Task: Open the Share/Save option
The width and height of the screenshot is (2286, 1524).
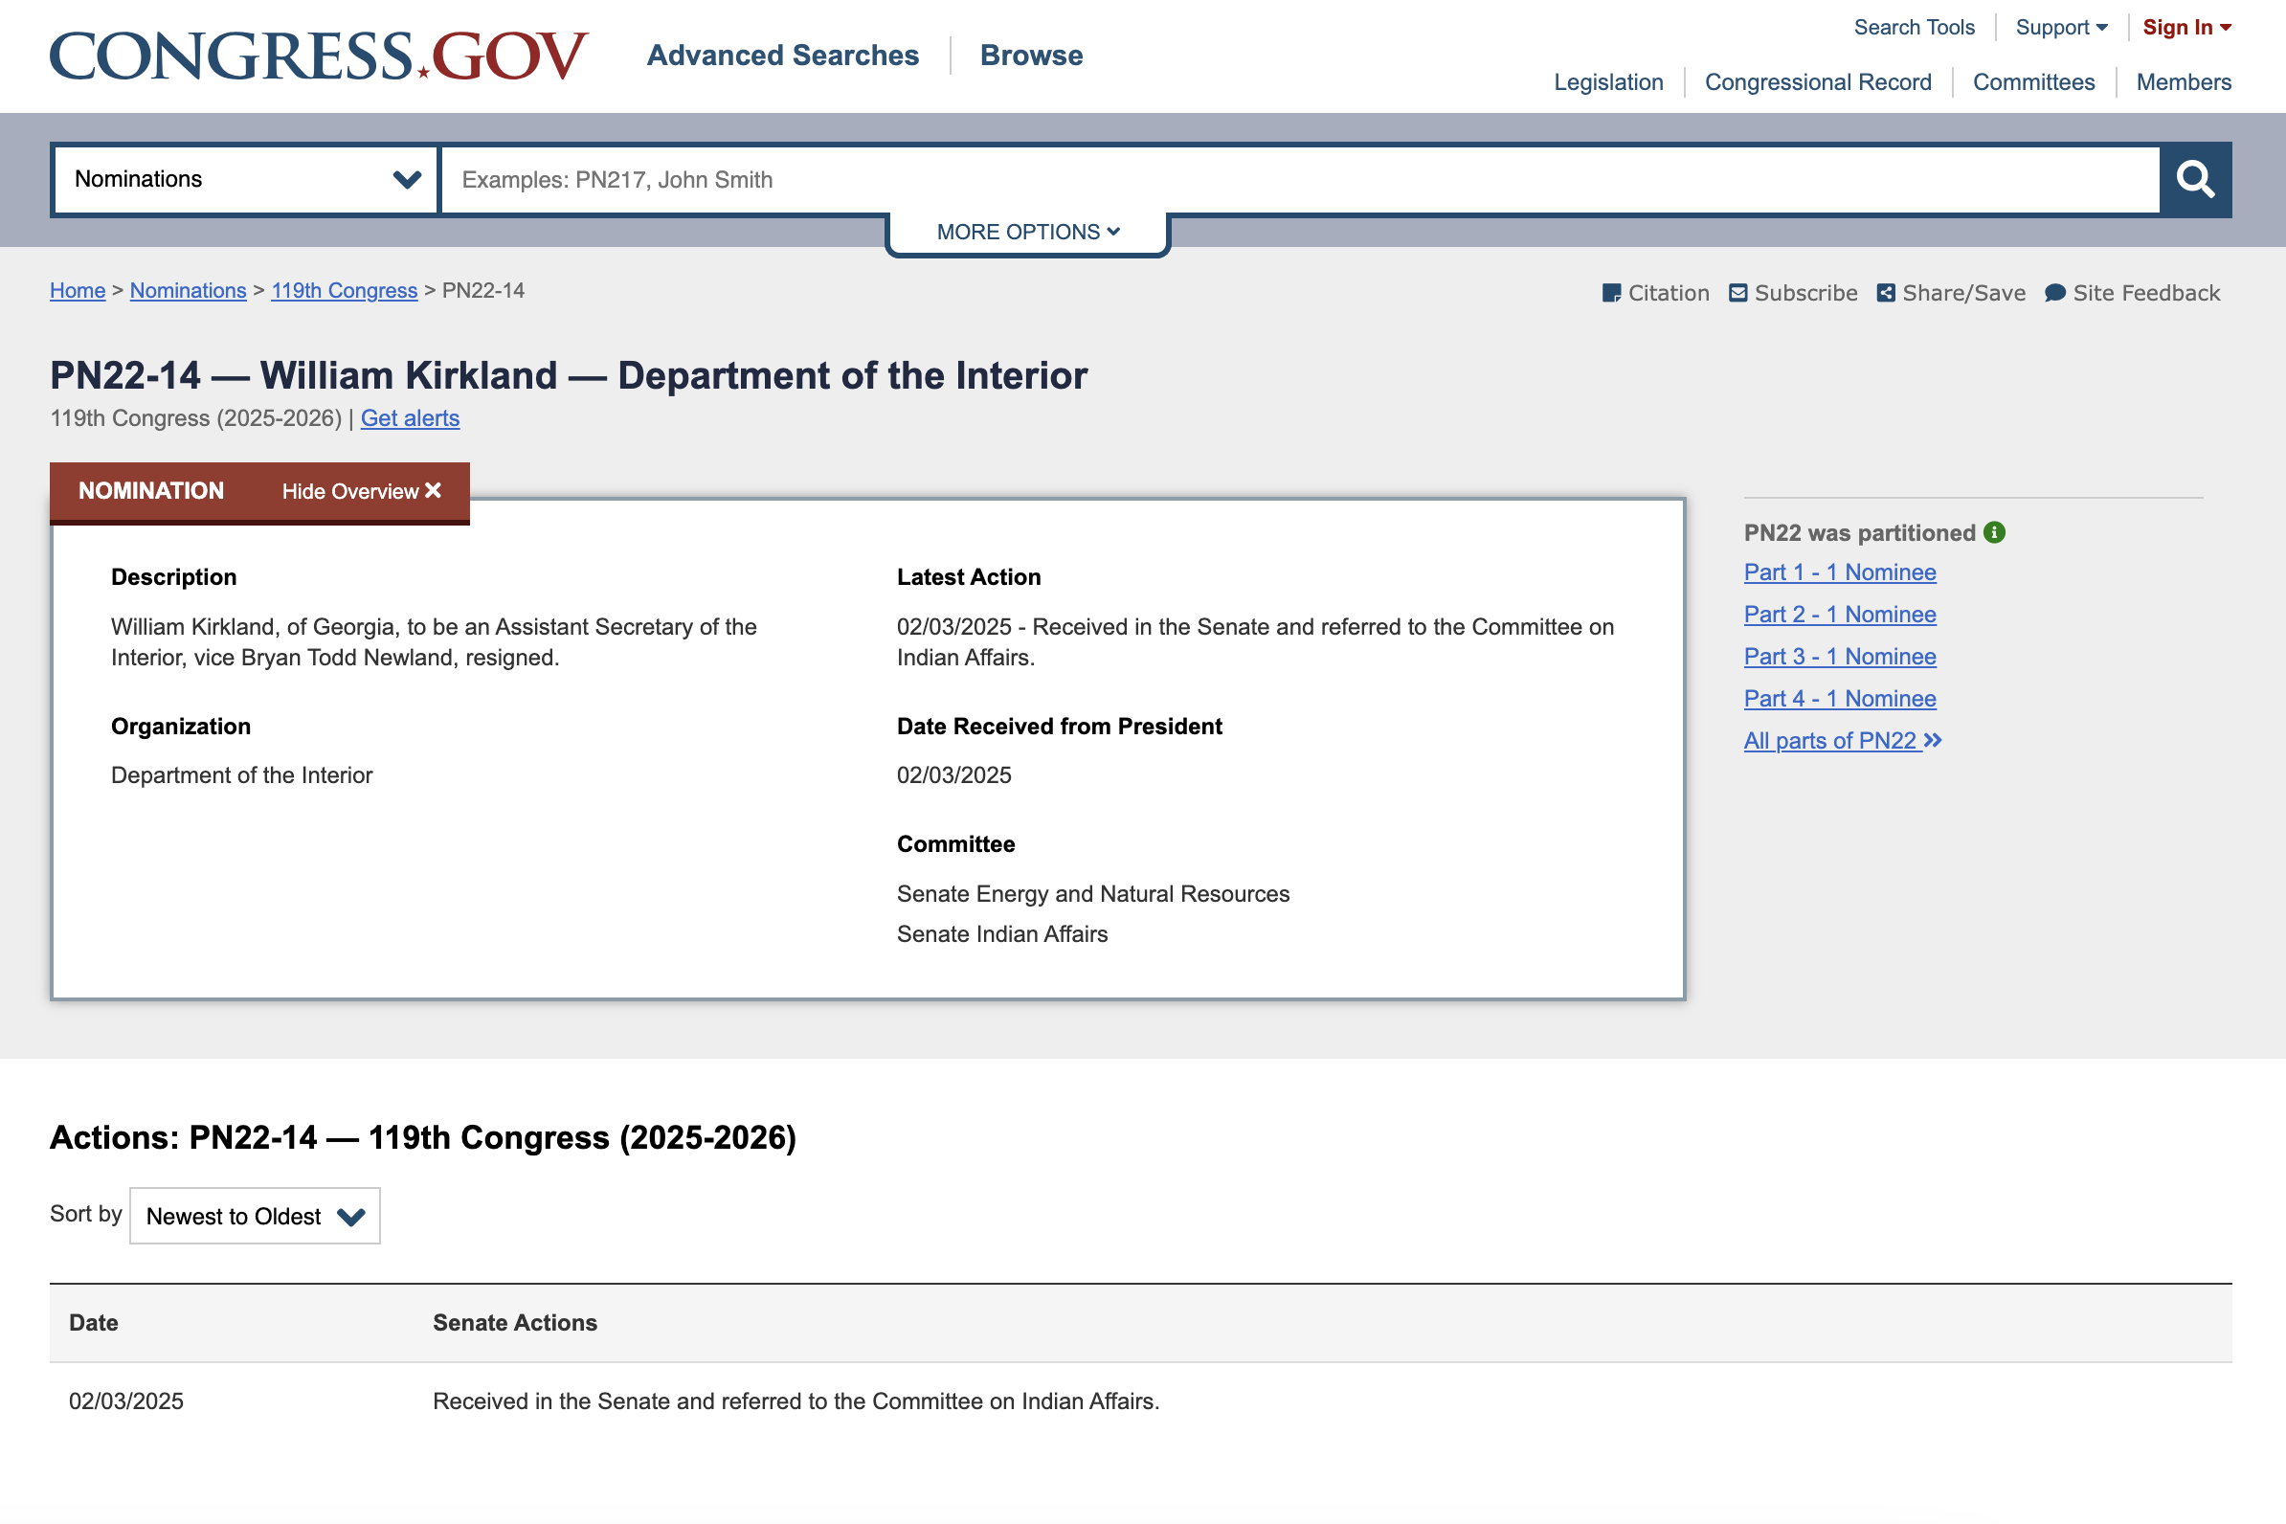Action: (1951, 293)
